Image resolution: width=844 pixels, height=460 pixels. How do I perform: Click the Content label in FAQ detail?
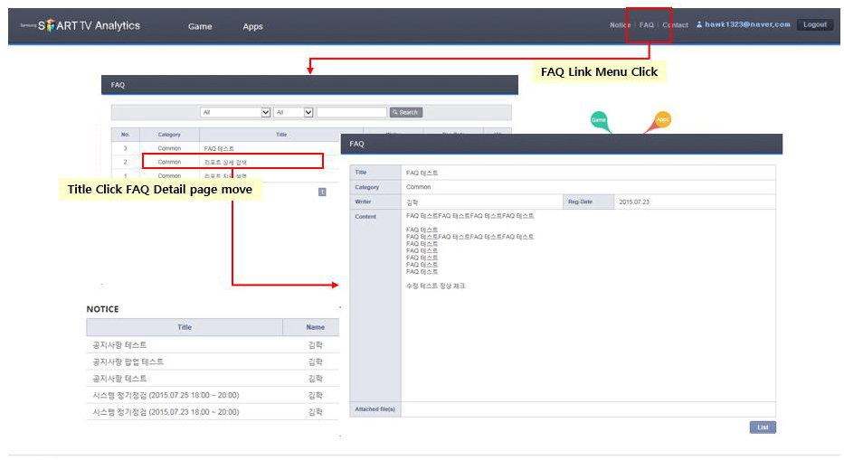tap(365, 216)
